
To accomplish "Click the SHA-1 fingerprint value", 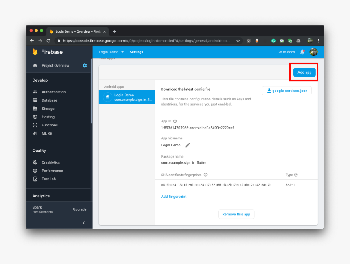I will pyautogui.click(x=216, y=185).
